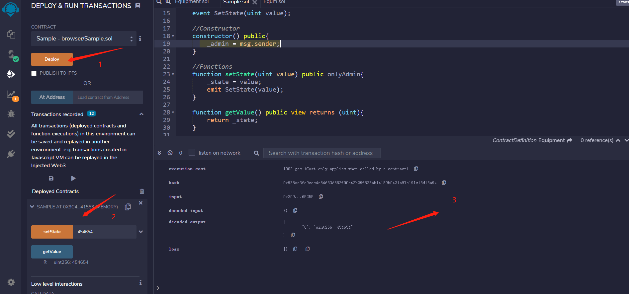The width and height of the screenshot is (629, 294).
Task: Clear terminal console icon
Action: pos(170,153)
